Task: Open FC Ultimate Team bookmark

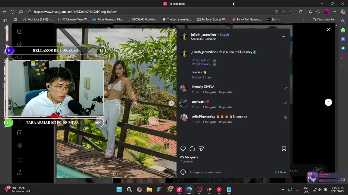Action: click(x=73, y=19)
